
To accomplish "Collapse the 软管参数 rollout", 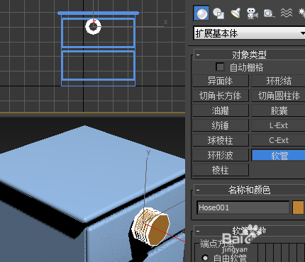I will (x=198, y=230).
